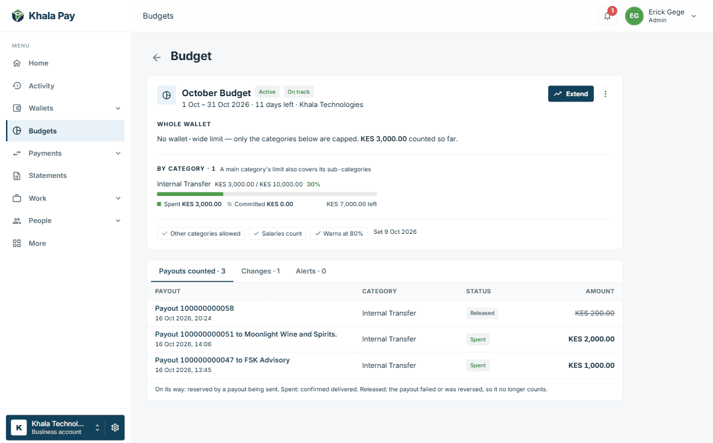
Task: Click the green Spent legend square
Action: tap(159, 204)
